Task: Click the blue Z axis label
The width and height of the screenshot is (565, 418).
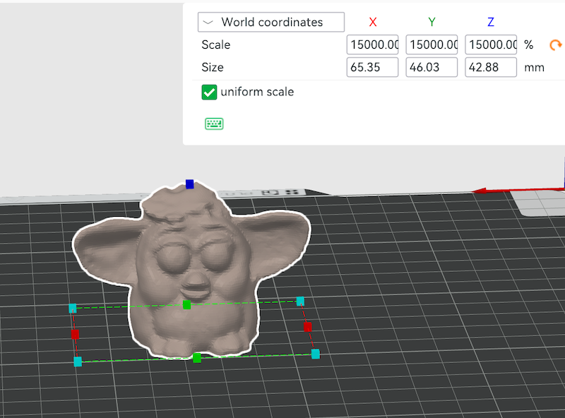Action: tap(490, 22)
